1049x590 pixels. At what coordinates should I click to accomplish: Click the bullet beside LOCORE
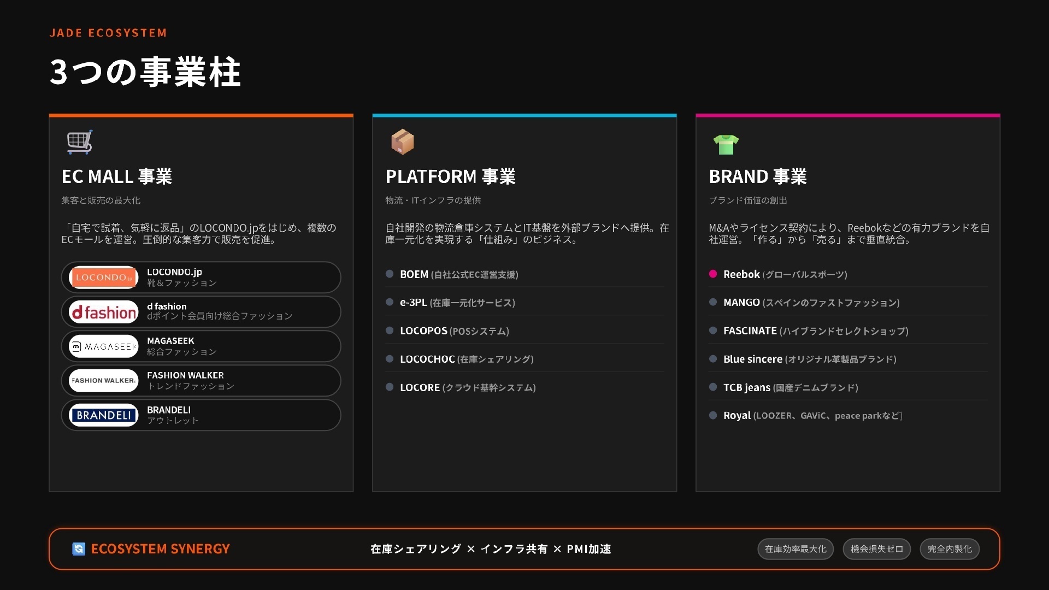(x=390, y=387)
